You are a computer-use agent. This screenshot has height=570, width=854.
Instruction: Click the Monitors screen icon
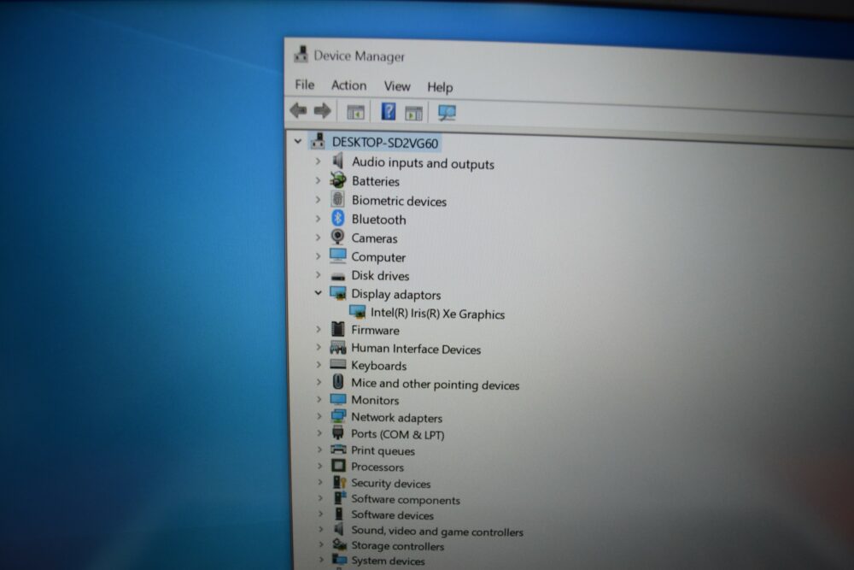(338, 399)
